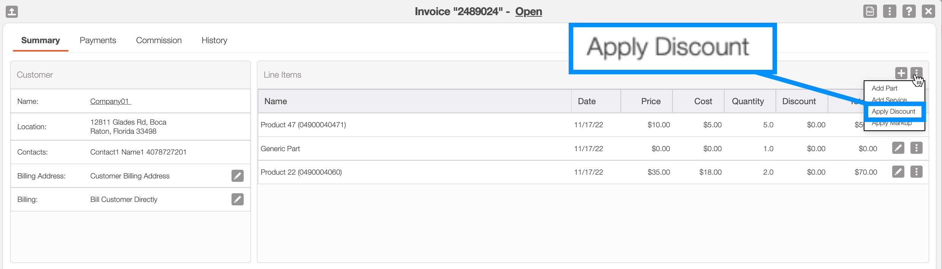
Task: Select Apply Discount from the menu
Action: coord(893,111)
